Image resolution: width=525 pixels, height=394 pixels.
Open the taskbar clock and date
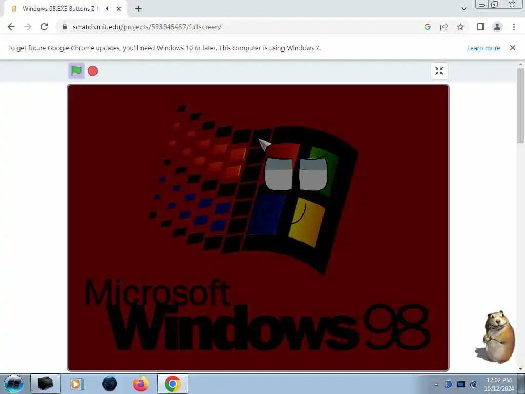tap(499, 384)
